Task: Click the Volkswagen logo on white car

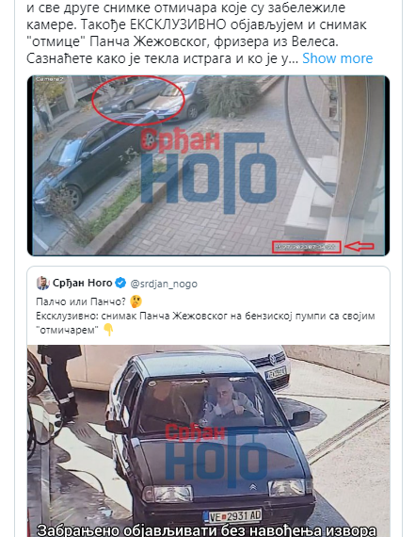Action: pos(273,360)
